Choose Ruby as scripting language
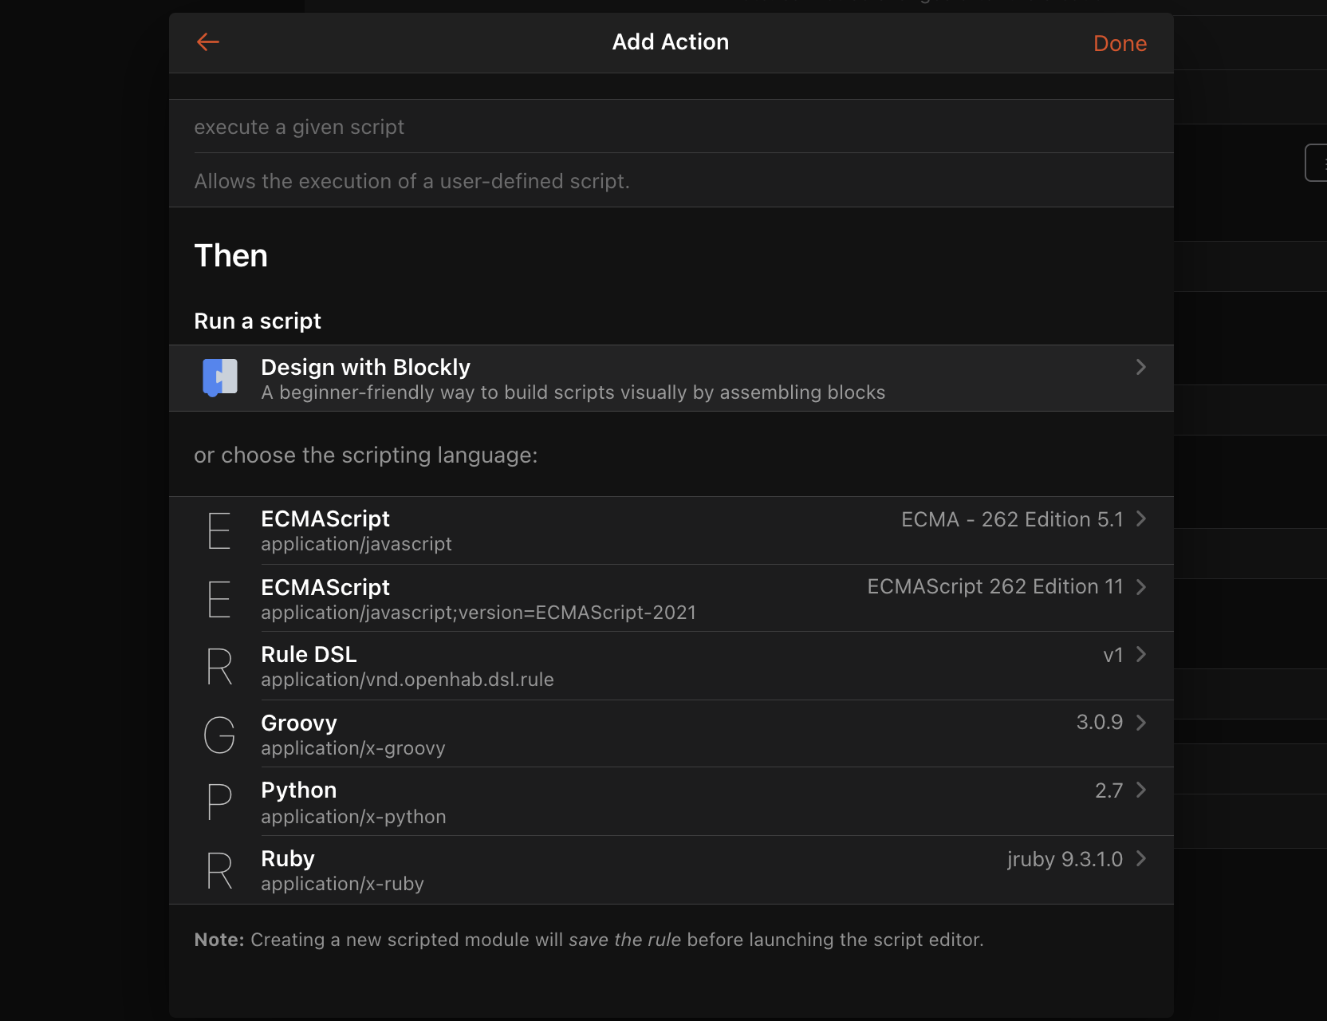The height and width of the screenshot is (1021, 1327). [288, 859]
